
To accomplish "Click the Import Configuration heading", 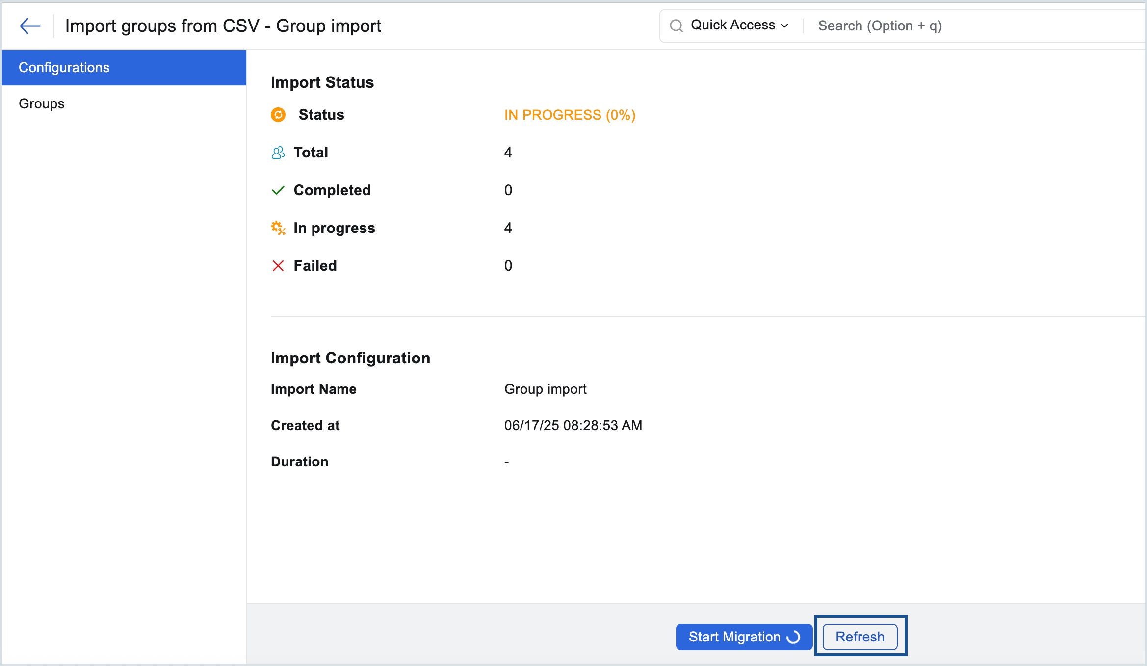I will point(350,358).
